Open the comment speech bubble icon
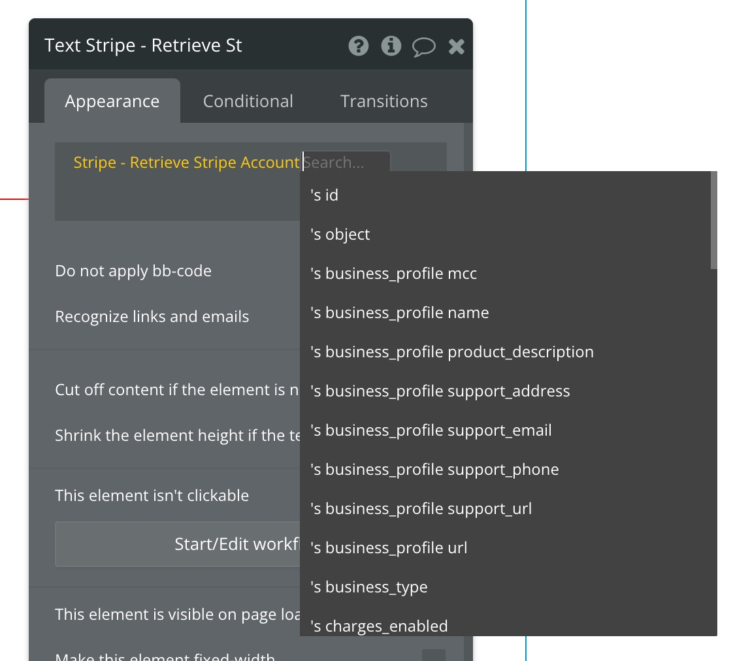Image resolution: width=733 pixels, height=661 pixels. (x=423, y=46)
